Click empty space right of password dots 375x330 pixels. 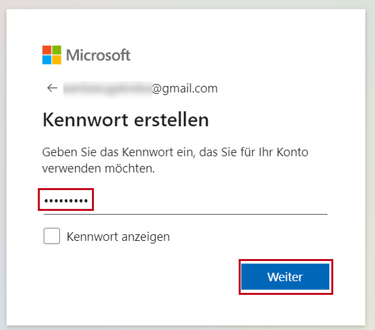click(211, 200)
